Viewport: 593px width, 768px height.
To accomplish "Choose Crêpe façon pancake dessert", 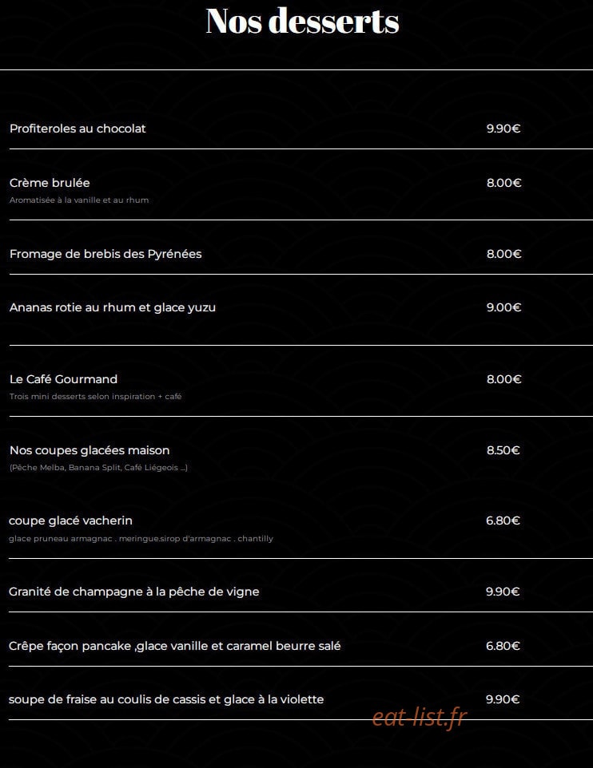I will [x=174, y=646].
